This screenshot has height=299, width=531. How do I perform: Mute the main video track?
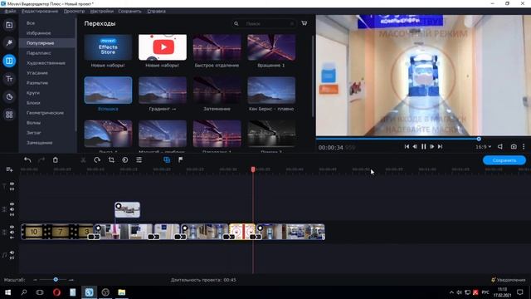12,233
